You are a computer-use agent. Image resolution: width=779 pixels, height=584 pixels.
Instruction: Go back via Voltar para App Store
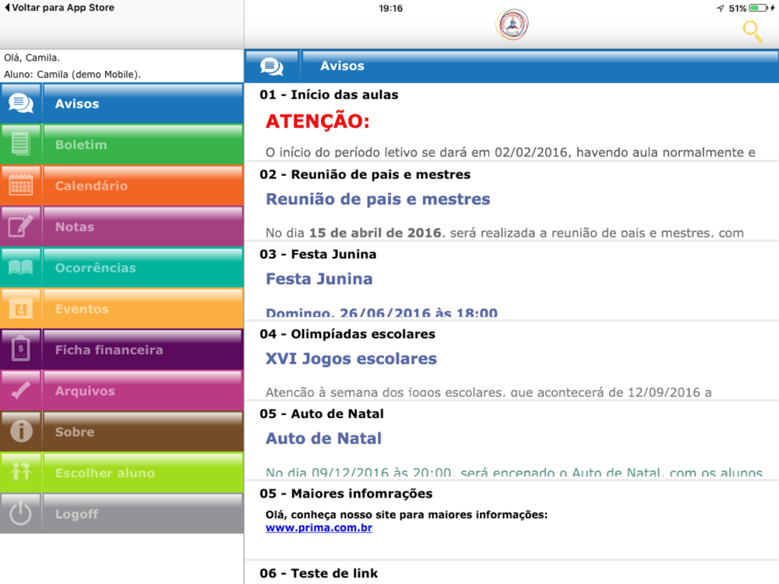coord(59,8)
